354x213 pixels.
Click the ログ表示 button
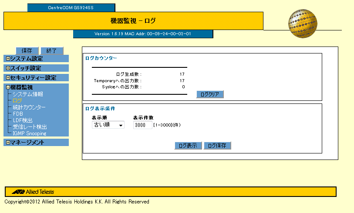[188, 146]
